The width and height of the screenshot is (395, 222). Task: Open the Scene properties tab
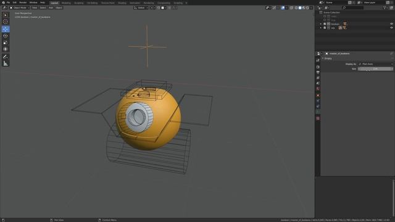point(318,83)
